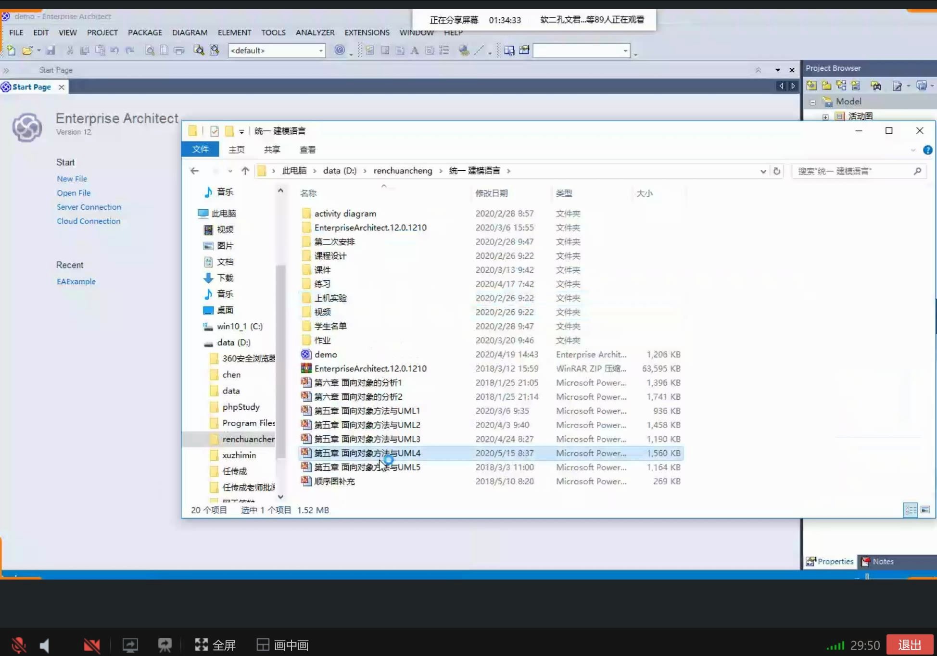Click the Undo arrow icon
This screenshot has height=656, width=937.
[x=114, y=50]
